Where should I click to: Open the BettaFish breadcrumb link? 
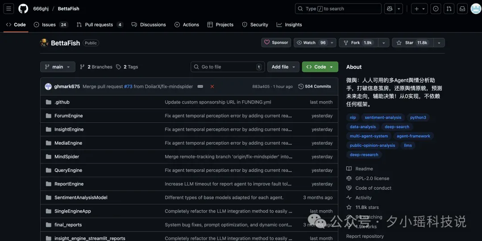click(69, 8)
